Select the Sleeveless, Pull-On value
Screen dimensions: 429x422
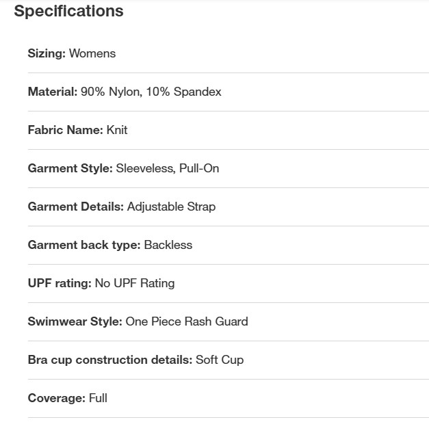tap(168, 168)
